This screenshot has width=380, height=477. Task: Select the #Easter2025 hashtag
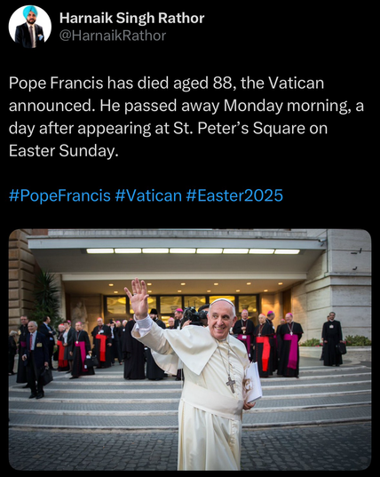pyautogui.click(x=234, y=195)
